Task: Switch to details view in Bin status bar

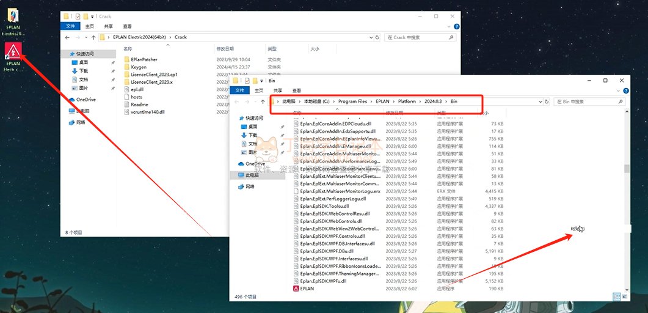Action: tap(617, 296)
